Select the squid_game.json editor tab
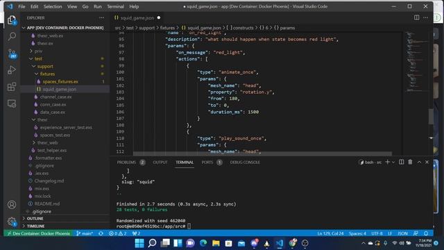 point(137,17)
